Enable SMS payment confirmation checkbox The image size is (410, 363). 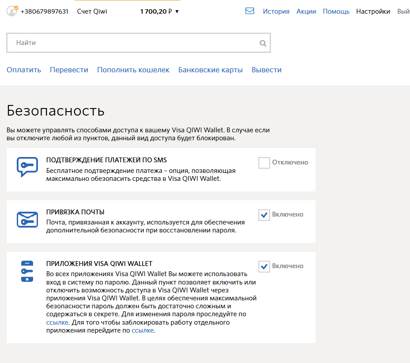(x=264, y=163)
